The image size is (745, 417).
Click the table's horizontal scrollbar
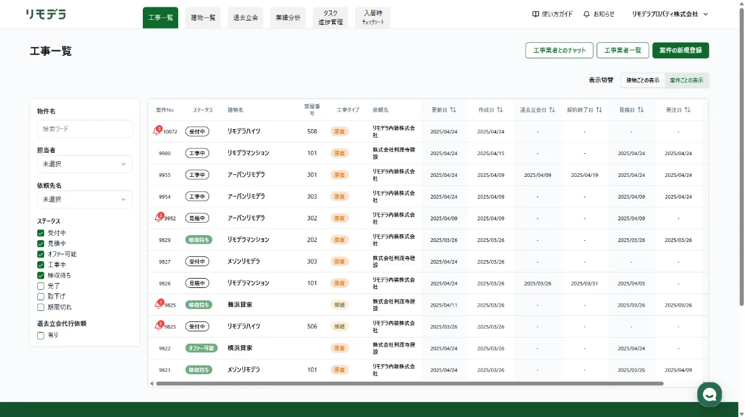[409, 383]
